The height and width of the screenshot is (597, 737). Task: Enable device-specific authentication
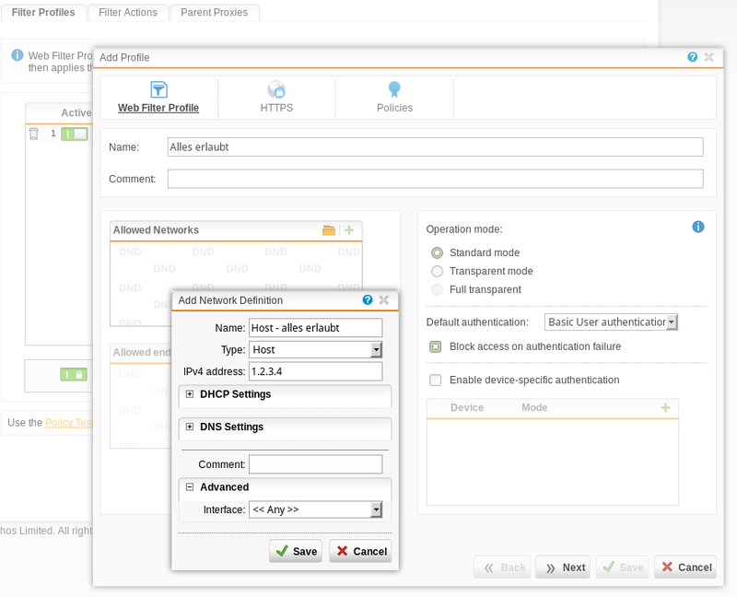click(x=434, y=380)
